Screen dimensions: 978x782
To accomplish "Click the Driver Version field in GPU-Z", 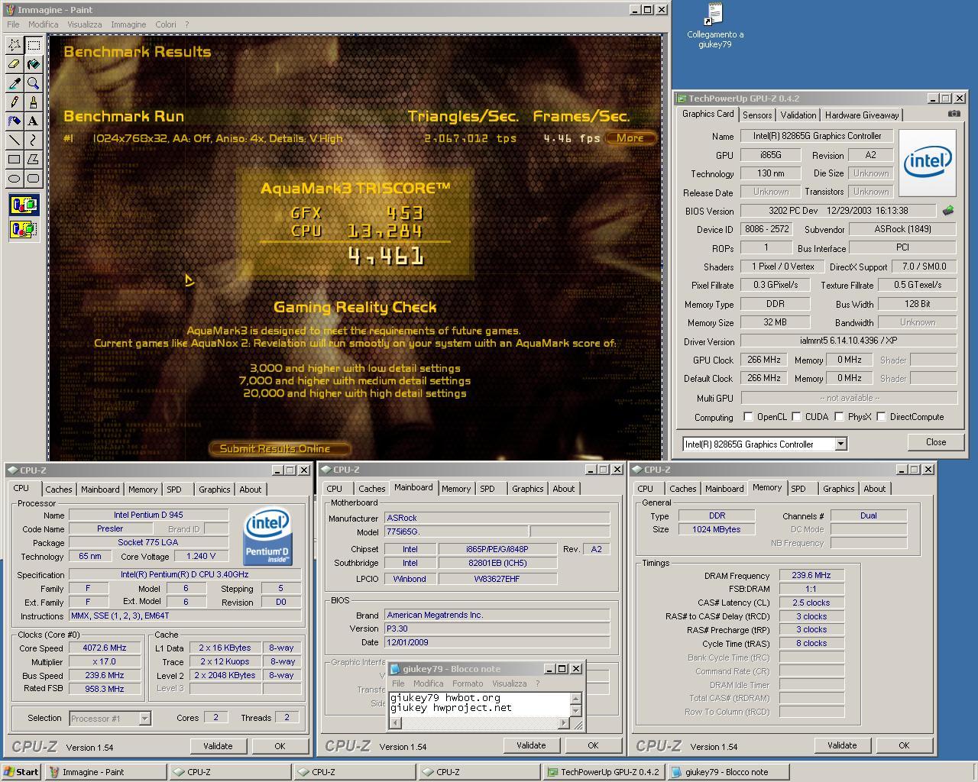I will pyautogui.click(x=848, y=341).
